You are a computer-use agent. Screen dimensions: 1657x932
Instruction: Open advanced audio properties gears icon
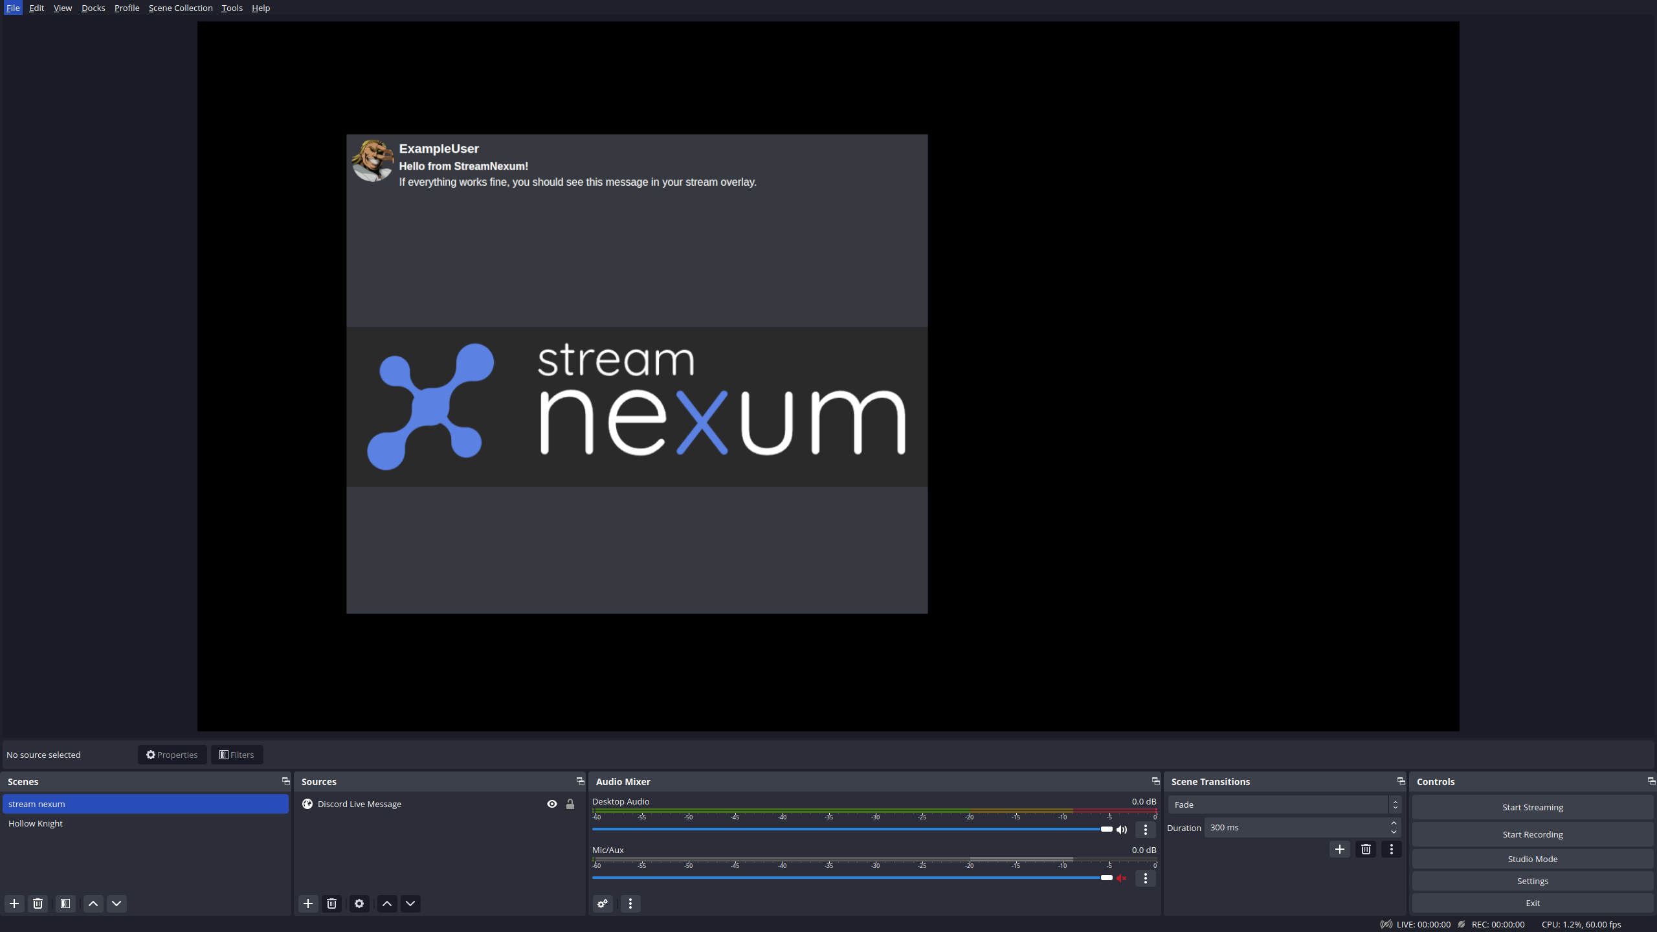[603, 904]
